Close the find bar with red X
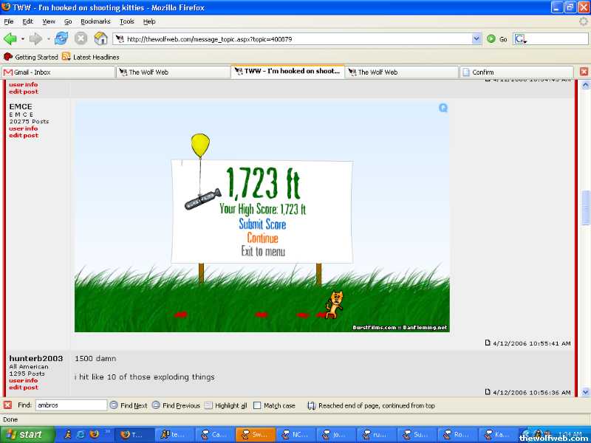 (x=7, y=405)
